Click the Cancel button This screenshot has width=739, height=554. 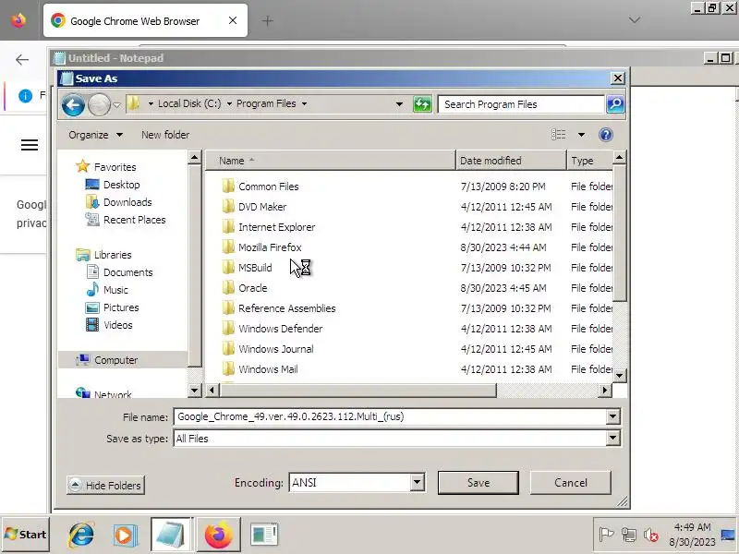pos(571,482)
